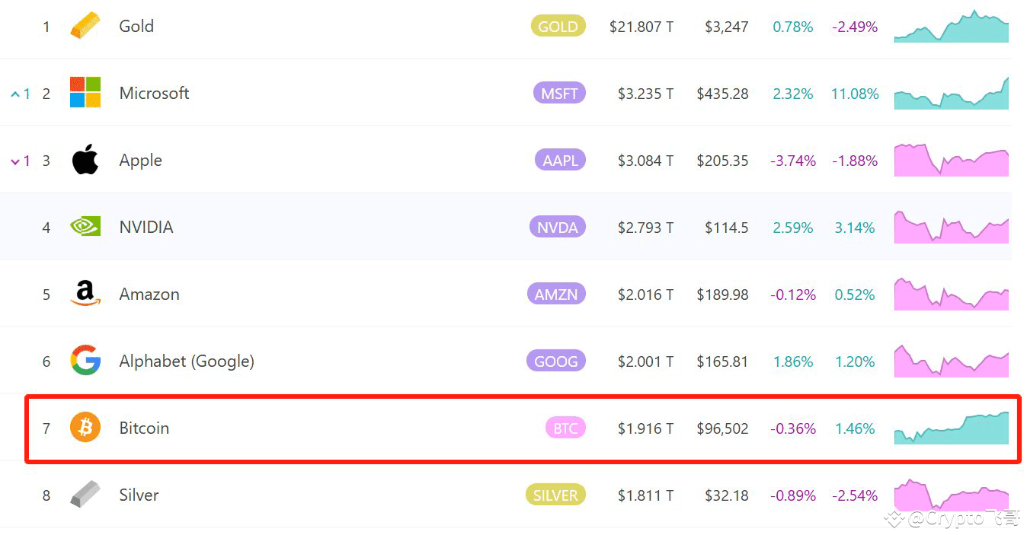Select the Google G logo
This screenshot has width=1027, height=535.
click(85, 361)
